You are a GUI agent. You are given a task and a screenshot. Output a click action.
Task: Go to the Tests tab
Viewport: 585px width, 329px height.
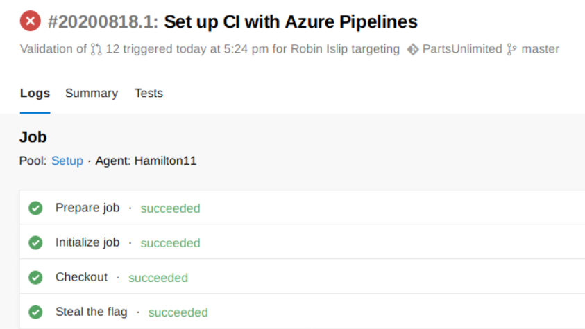click(x=149, y=94)
